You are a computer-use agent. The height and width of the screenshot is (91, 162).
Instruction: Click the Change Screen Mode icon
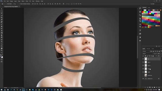[2, 62]
